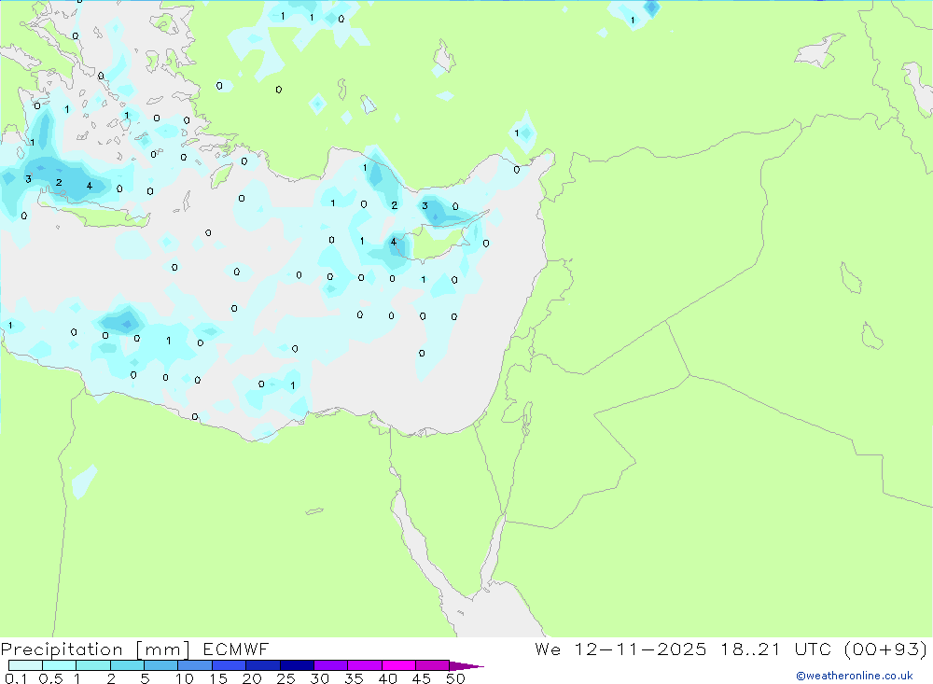Click legend label '40'
The height and width of the screenshot is (684, 933).
click(387, 678)
